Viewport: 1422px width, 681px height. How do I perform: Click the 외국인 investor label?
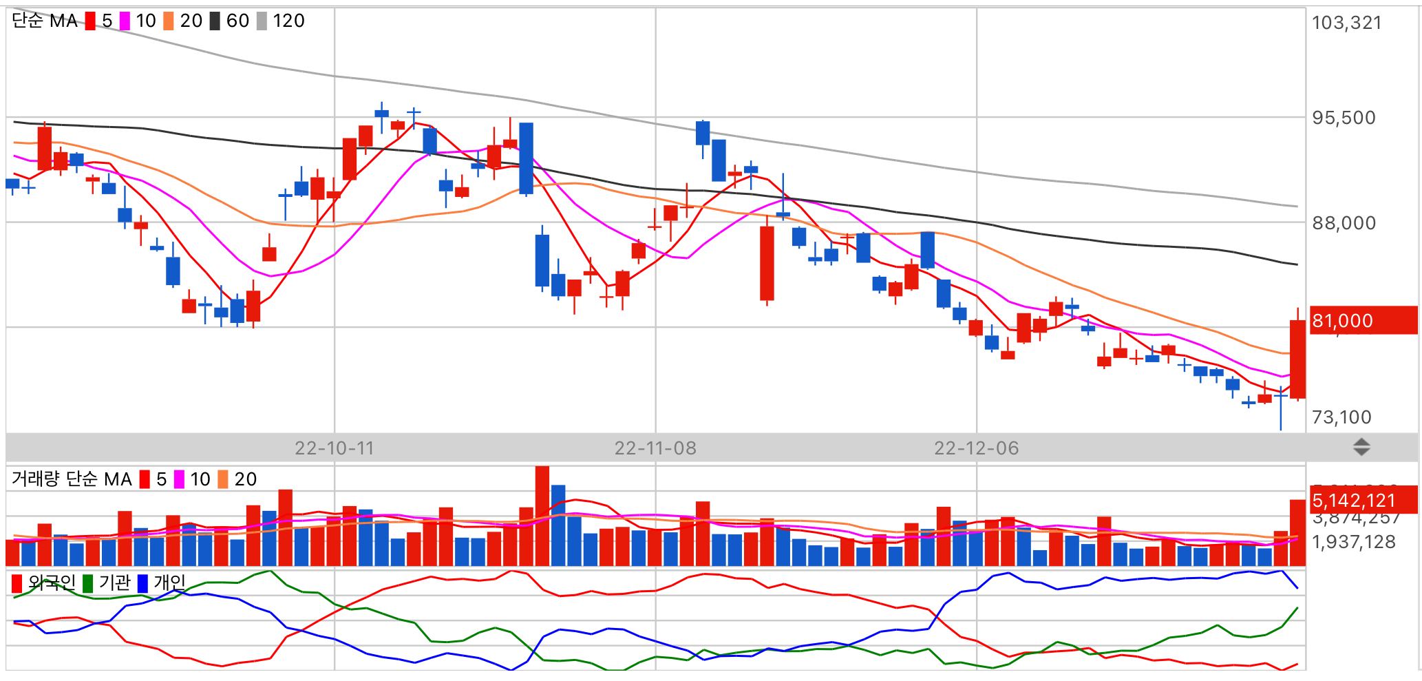pos(52,583)
